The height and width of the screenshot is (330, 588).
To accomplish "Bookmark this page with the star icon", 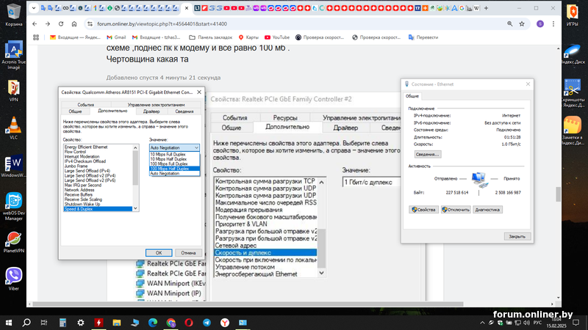I will [x=522, y=24].
